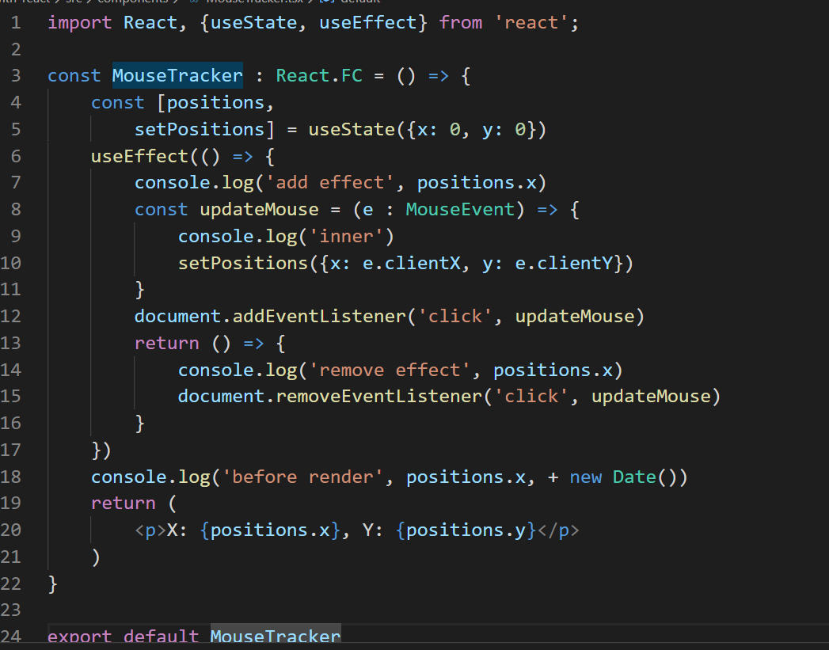Click '[positions,' on line 4
The image size is (829, 650).
[215, 102]
